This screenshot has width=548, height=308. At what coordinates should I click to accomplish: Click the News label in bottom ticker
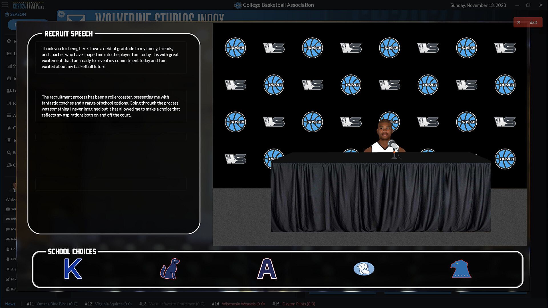pyautogui.click(x=10, y=304)
